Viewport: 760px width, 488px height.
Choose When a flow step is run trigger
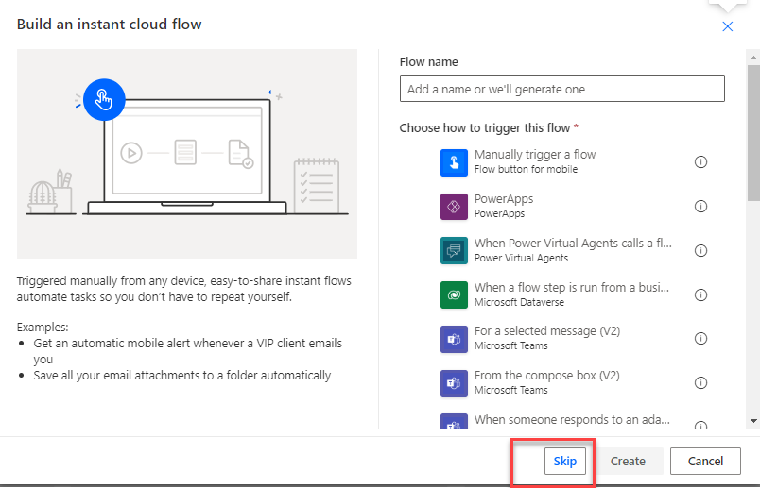(x=574, y=294)
